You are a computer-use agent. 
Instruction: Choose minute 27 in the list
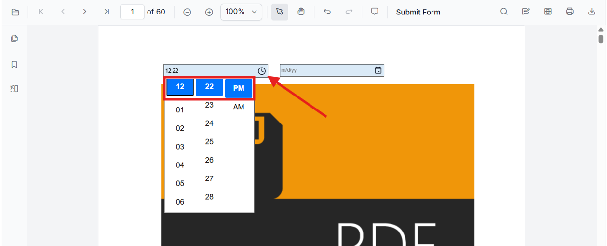tap(209, 178)
